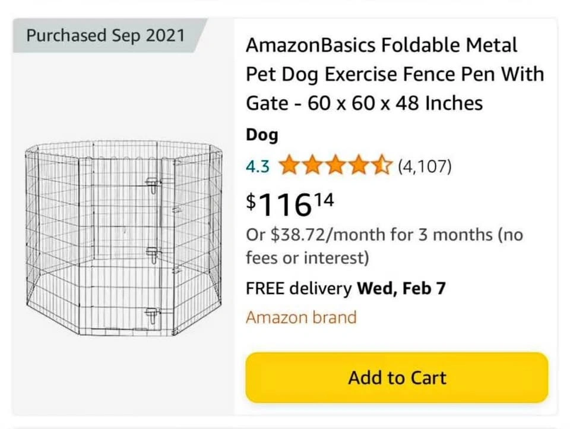The image size is (570, 429).
Task: Click the dog exercise pen product image
Action: 123,239
